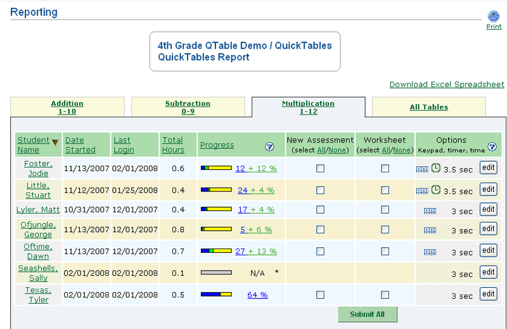Viewport: 507px width, 329px height.
Task: Check New Assessment box for Jodie Foster
Action: pyautogui.click(x=320, y=169)
